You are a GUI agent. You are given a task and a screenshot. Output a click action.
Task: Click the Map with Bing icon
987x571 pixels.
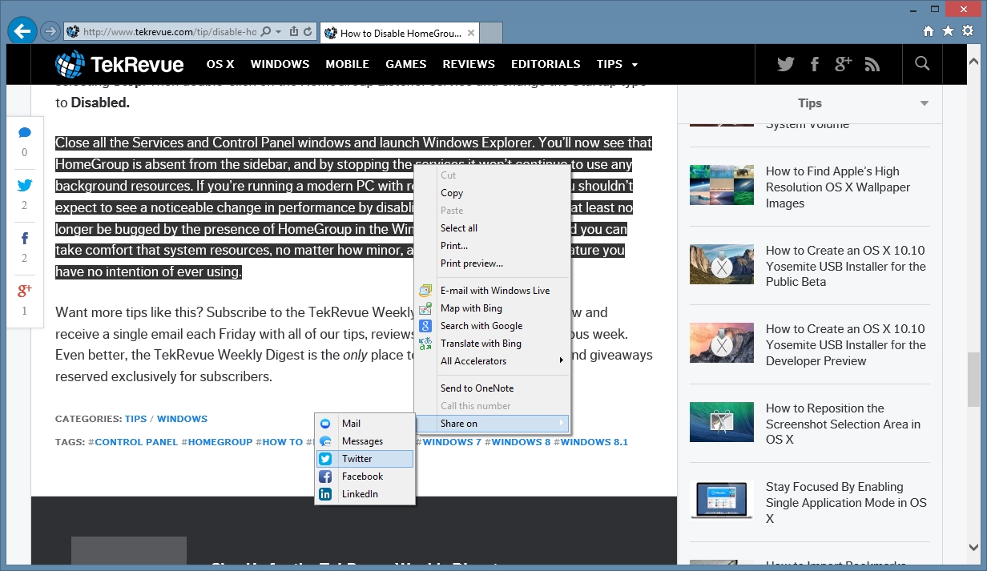pyautogui.click(x=425, y=308)
